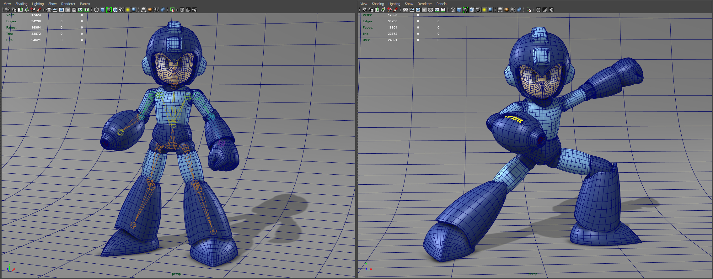Click Gate Mask icon in left viewport toolbar
This screenshot has width=713, height=279.
coord(68,10)
